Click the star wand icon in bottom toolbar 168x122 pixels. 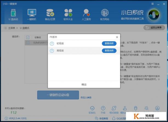[146, 108]
